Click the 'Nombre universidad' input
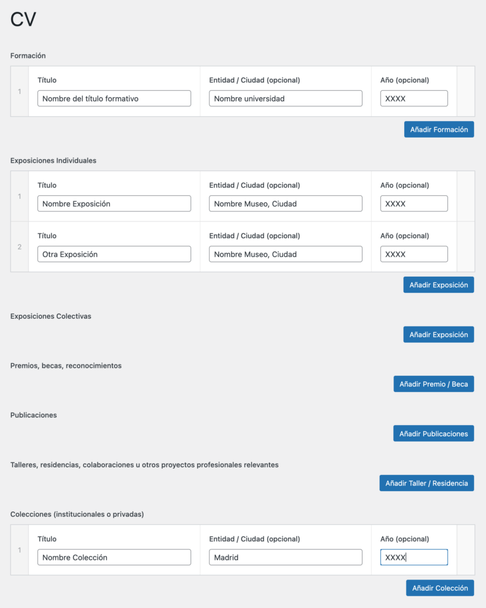The height and width of the screenshot is (608, 486). (285, 99)
